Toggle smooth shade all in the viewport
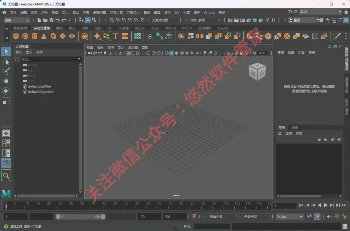The height and width of the screenshot is (231, 350). tap(172, 53)
